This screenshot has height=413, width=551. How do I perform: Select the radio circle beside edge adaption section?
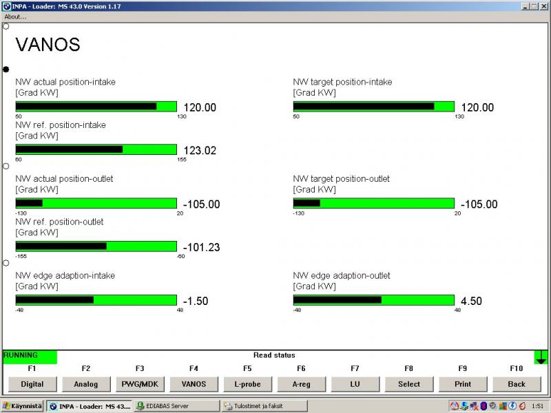point(6,263)
